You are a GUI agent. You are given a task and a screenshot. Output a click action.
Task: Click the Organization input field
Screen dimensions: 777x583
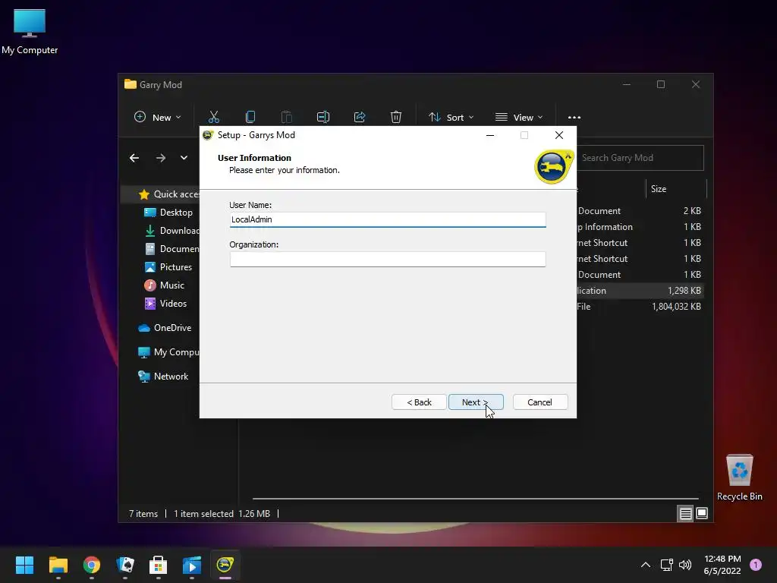click(388, 259)
